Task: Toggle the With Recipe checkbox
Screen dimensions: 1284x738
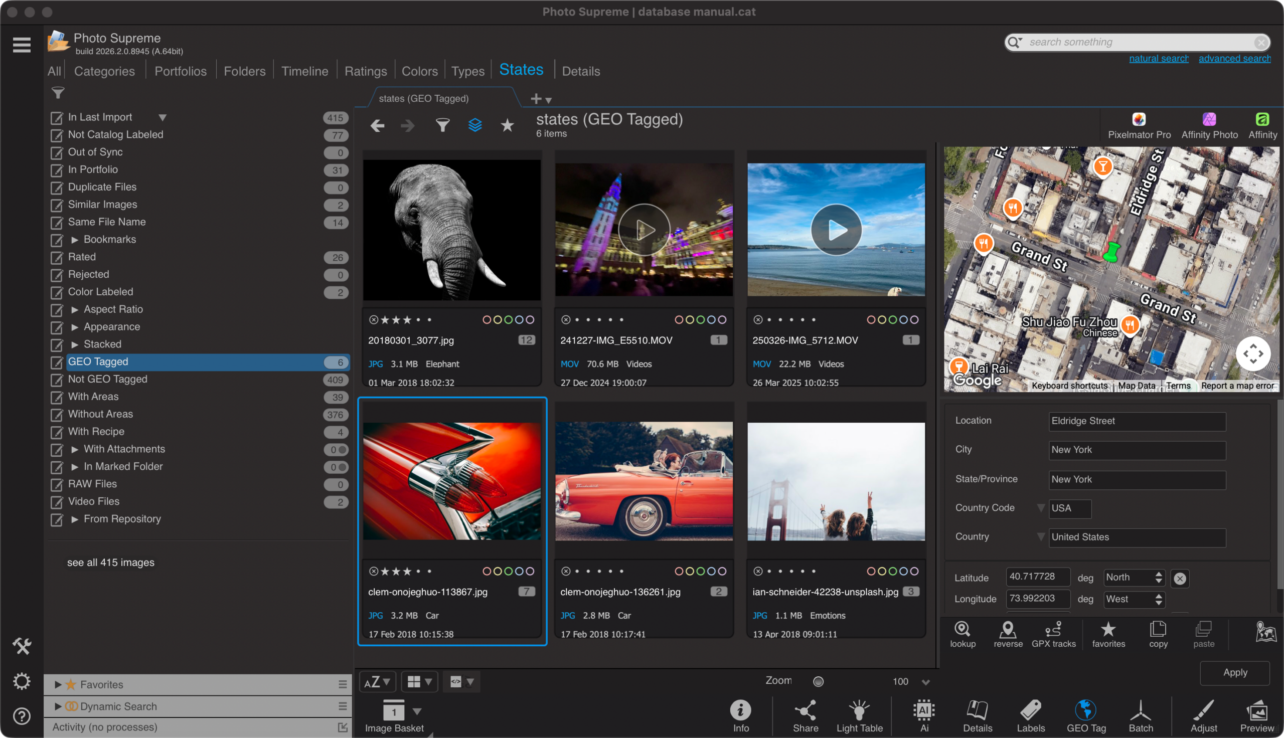Action: tap(57, 432)
